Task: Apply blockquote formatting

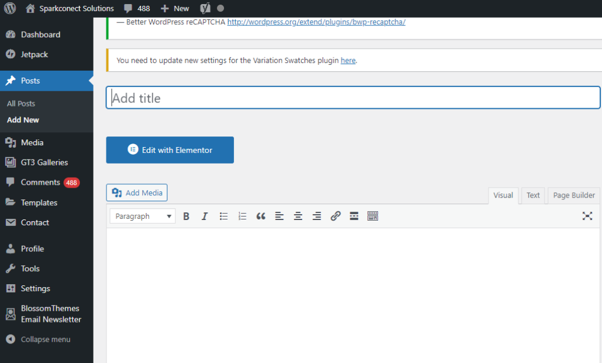Action: pos(260,217)
